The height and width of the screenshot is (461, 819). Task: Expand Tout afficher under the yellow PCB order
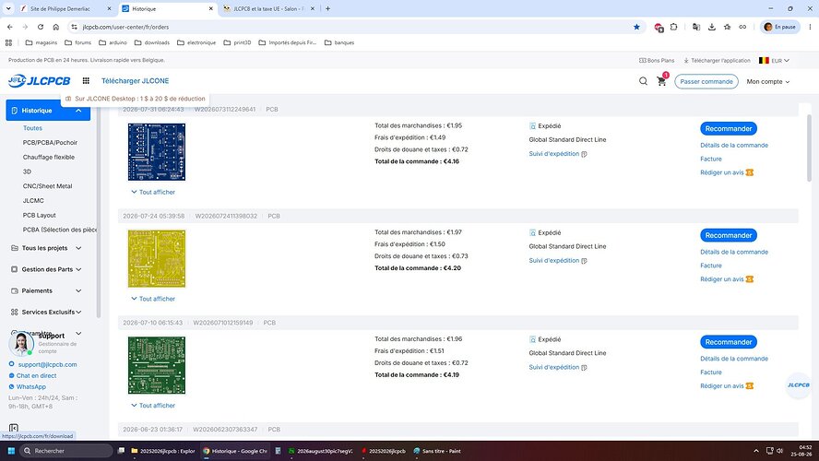[x=153, y=299]
